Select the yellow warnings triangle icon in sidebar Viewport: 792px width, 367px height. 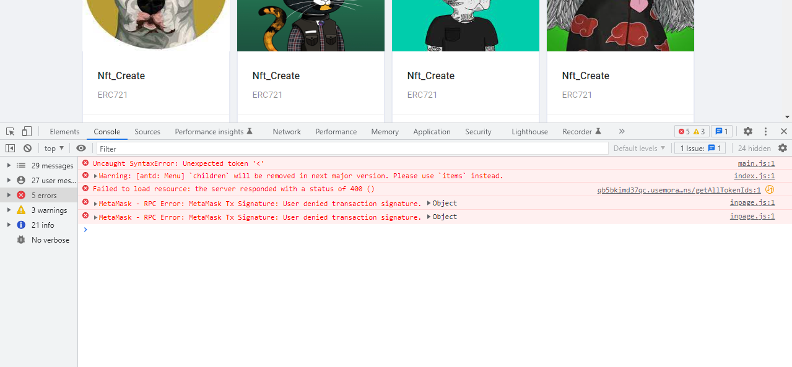[x=21, y=210]
